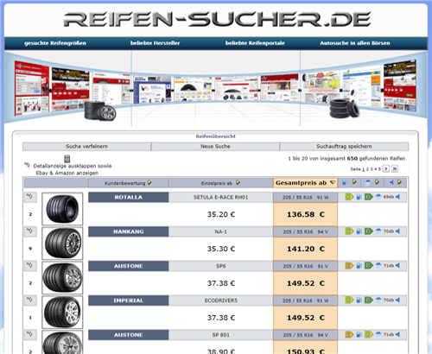The image size is (432, 354).
Task: Sort by Einzelpreis ab arrow
Action: point(238,182)
